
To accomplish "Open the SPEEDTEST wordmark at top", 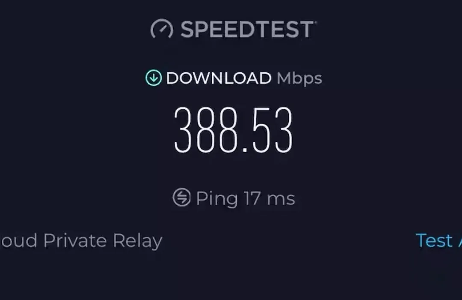I will [x=247, y=29].
